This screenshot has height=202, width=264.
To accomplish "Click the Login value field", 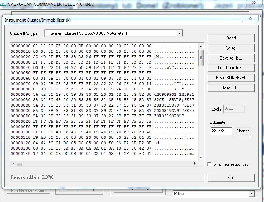I will pyautogui.click(x=234, y=109).
